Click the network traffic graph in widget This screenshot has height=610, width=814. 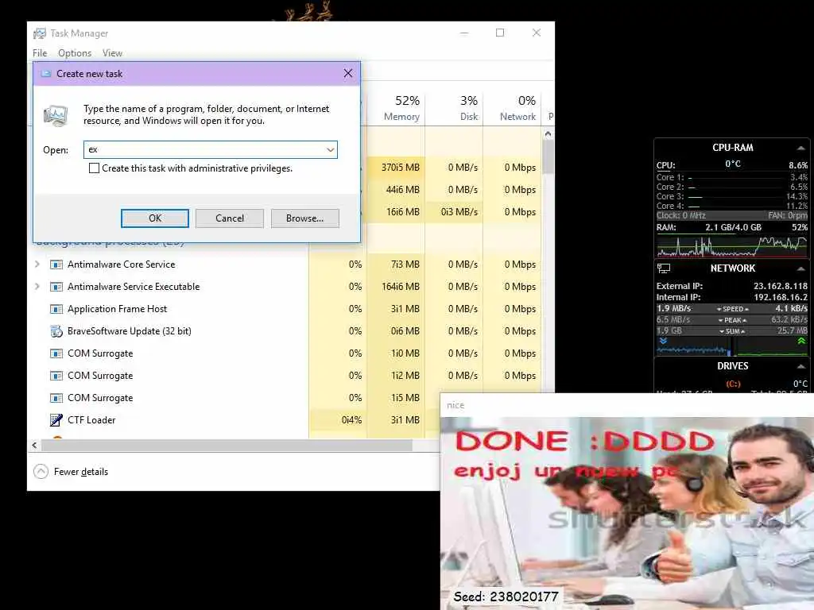click(x=732, y=346)
